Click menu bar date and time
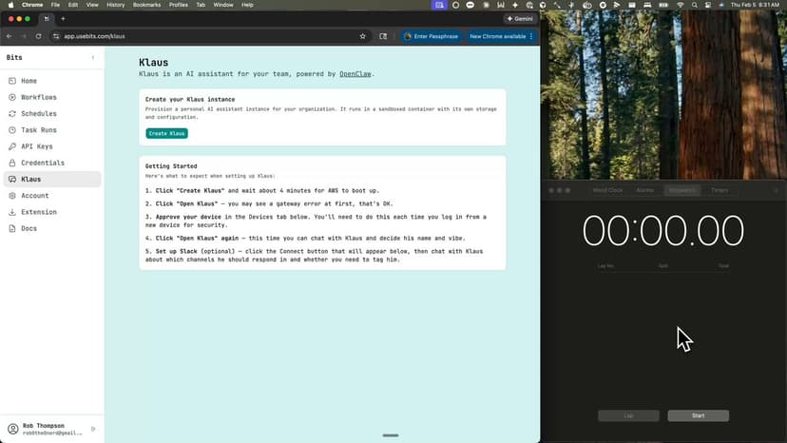Viewport: 787px width, 443px height. 755,5
